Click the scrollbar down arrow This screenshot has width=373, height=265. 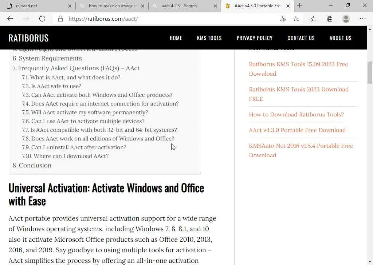pyautogui.click(x=370, y=261)
